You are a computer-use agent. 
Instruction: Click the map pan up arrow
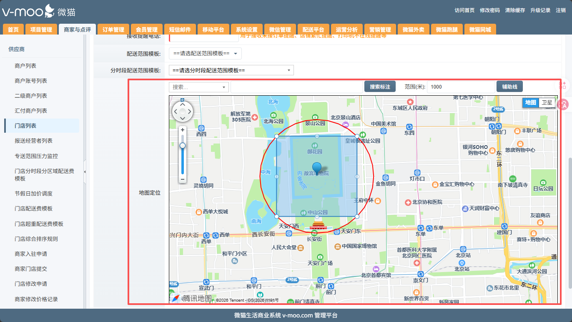[182, 105]
